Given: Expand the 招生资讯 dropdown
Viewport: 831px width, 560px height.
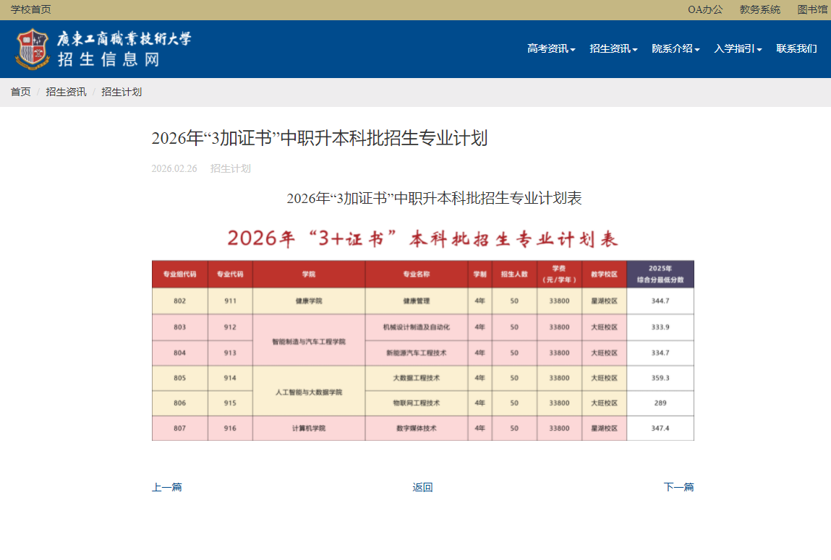Looking at the screenshot, I should [x=612, y=48].
